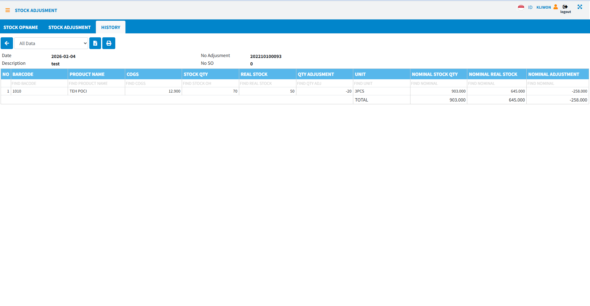Click the NOMINAL ADJUSTMENT column header
Screen dimensions: 590x306
coord(558,74)
